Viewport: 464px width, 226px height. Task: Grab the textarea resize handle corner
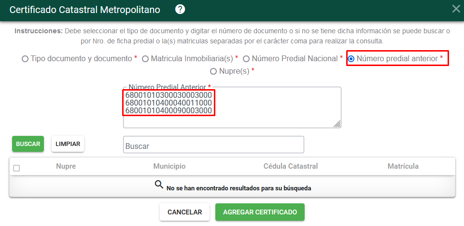[x=337, y=124]
